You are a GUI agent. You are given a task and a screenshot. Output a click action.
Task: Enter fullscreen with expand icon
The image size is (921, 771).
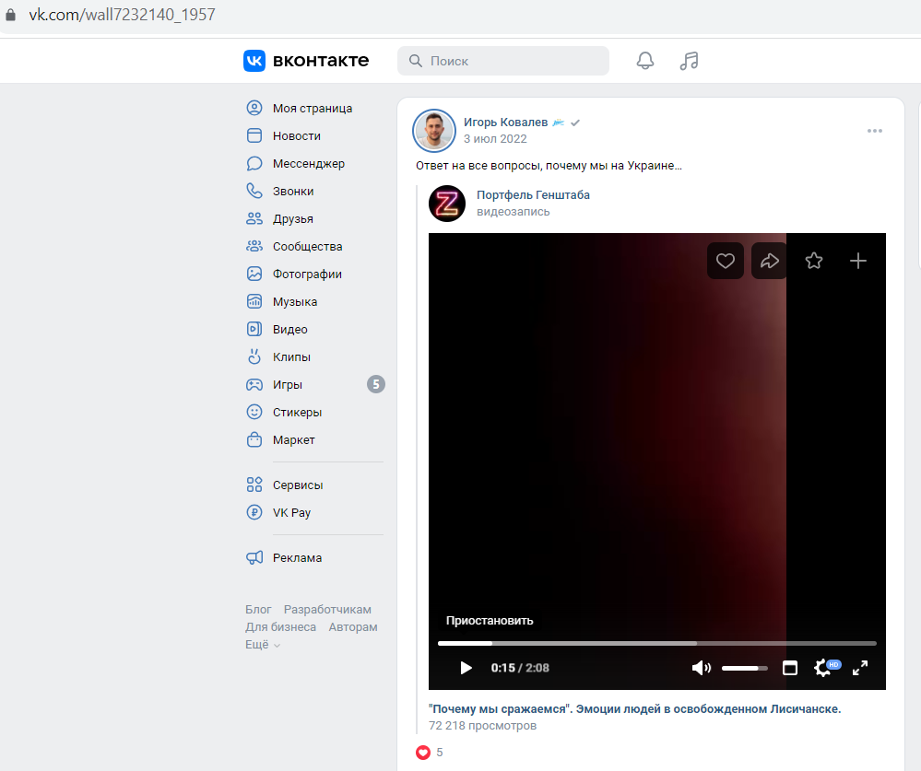pyautogui.click(x=860, y=668)
